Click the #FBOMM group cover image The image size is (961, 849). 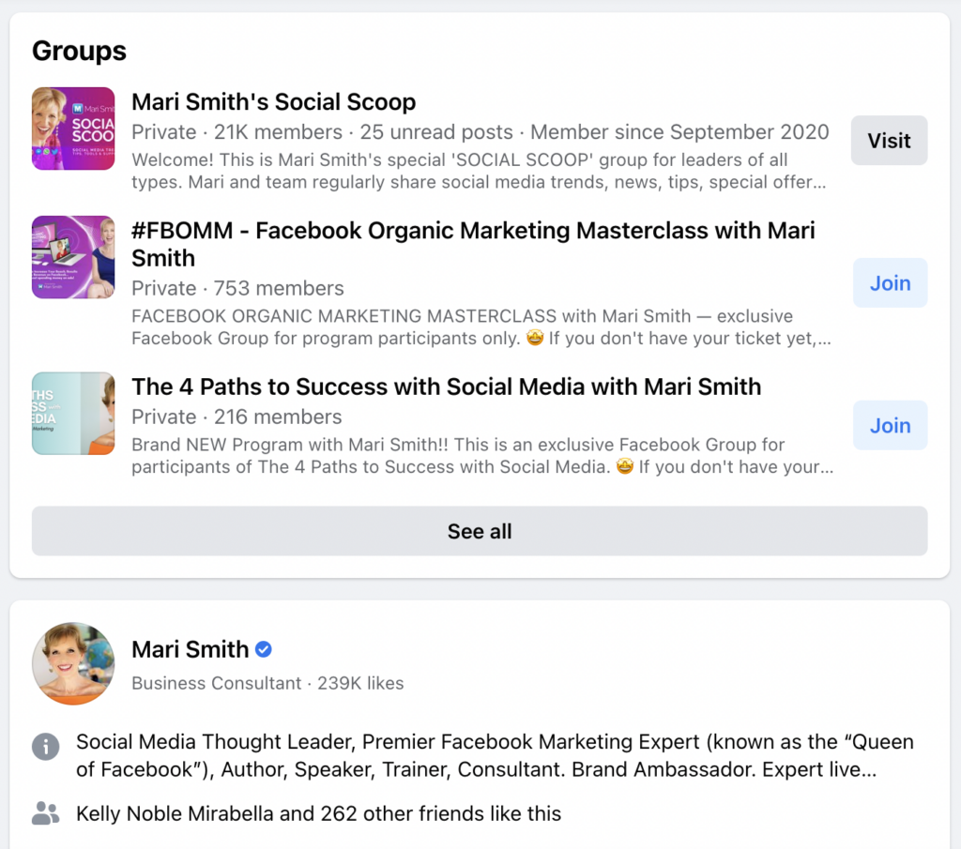pos(73,257)
